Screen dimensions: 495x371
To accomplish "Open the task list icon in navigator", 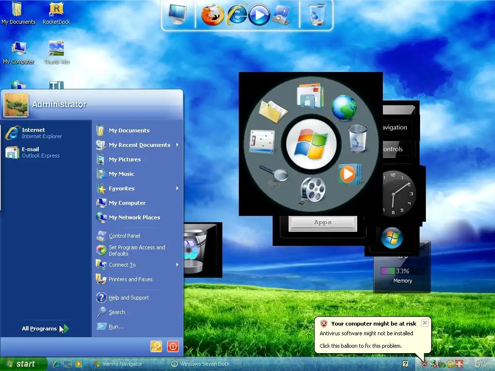I will click(262, 142).
